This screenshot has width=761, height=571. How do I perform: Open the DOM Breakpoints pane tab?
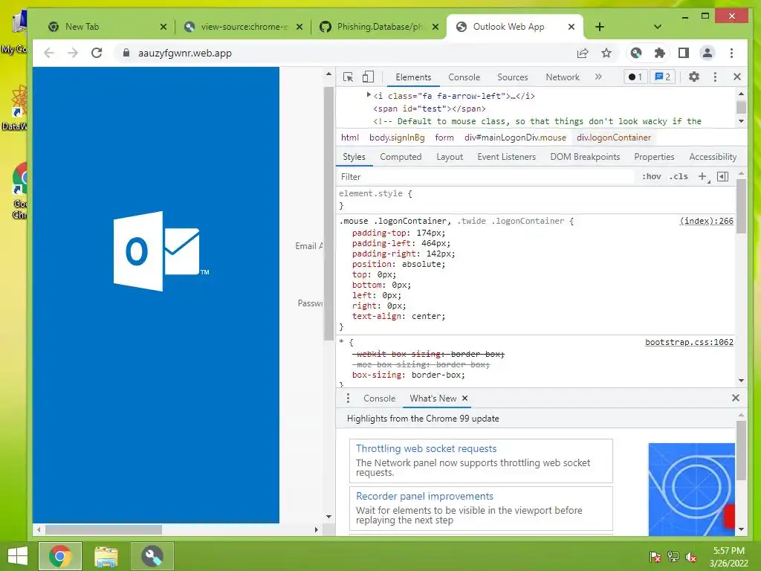click(585, 157)
